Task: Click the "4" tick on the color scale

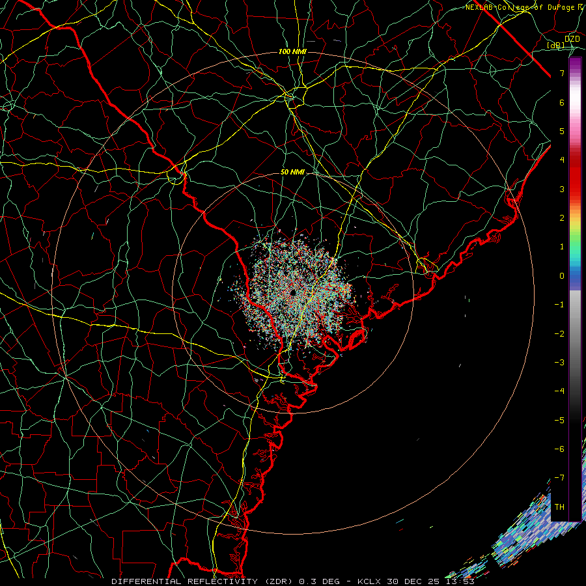Action: coord(562,160)
